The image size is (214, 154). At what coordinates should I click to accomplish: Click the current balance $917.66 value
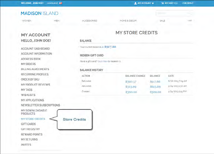[x=110, y=47]
